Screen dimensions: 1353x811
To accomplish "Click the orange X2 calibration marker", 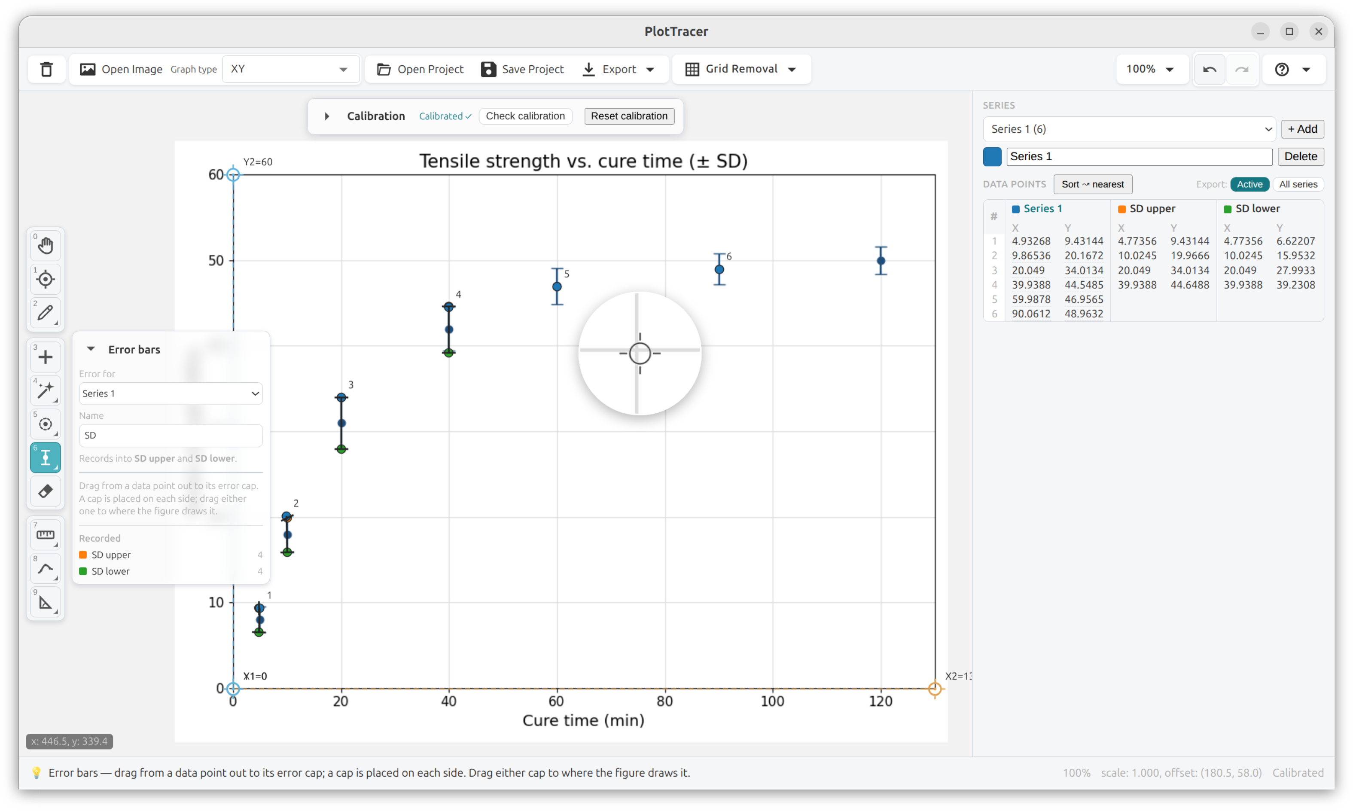I will pos(935,689).
